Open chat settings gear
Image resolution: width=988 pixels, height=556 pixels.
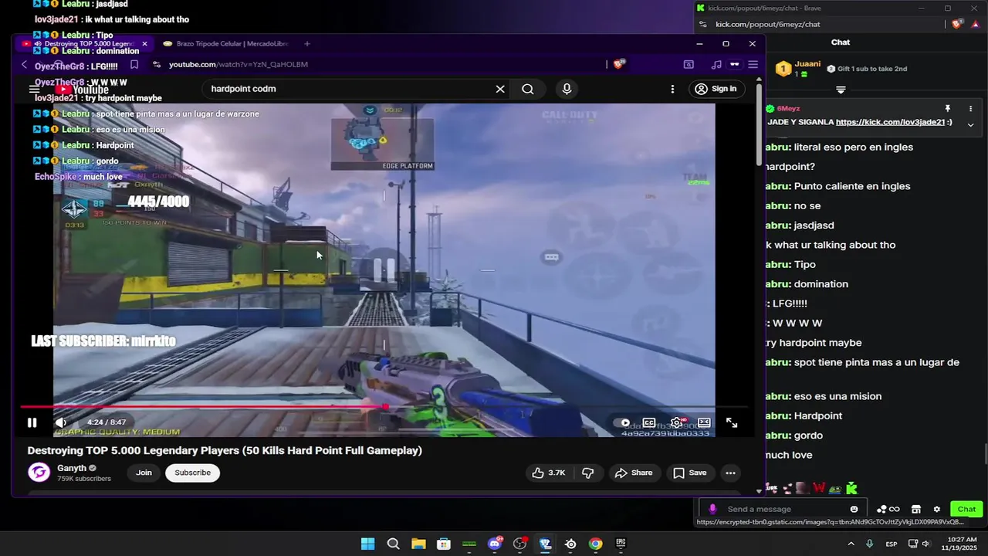[x=937, y=510]
